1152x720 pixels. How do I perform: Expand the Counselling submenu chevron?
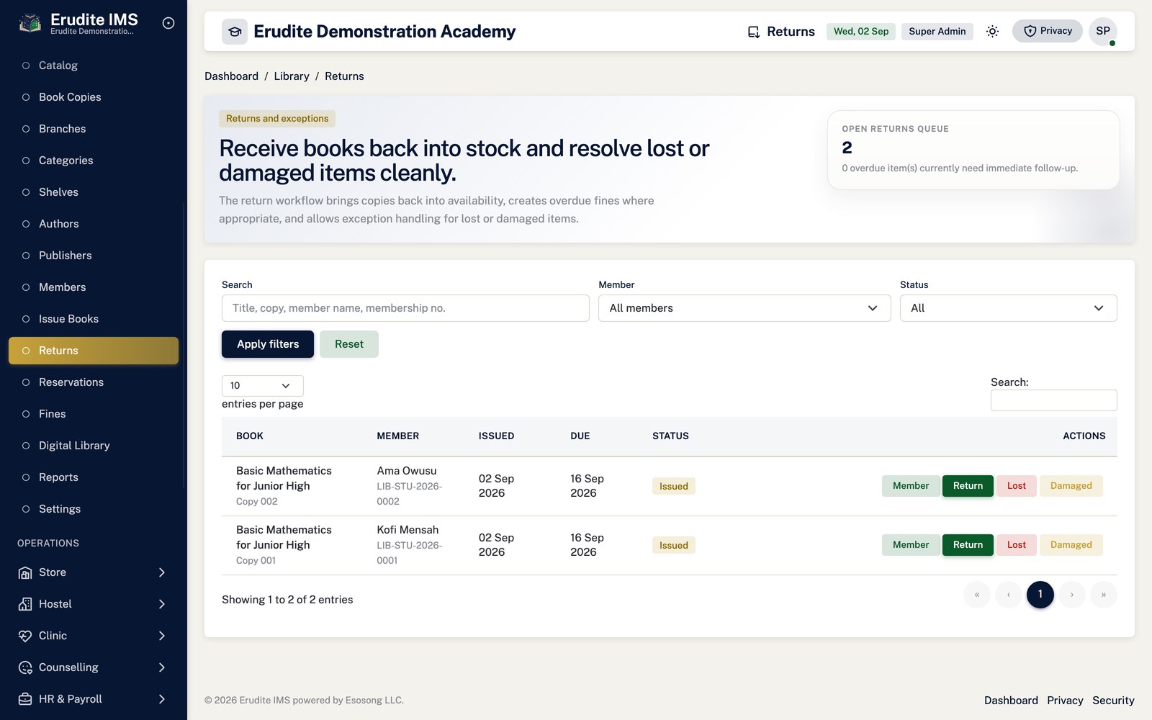162,667
